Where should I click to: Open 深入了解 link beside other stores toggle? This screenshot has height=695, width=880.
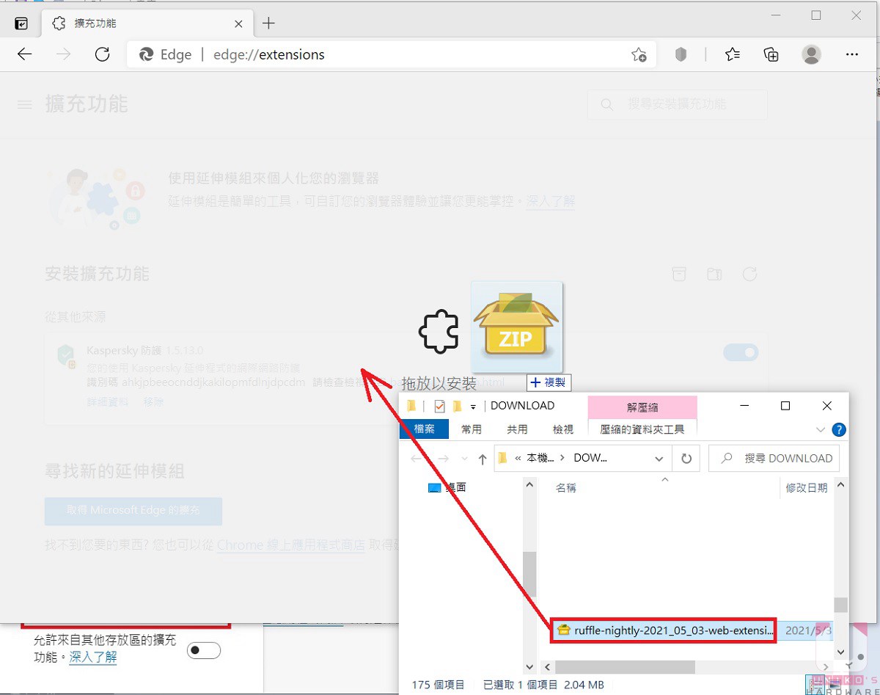pyautogui.click(x=93, y=657)
